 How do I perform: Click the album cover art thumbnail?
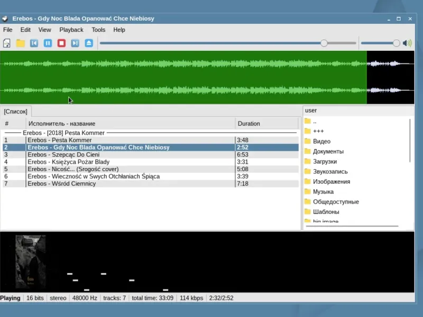31,262
